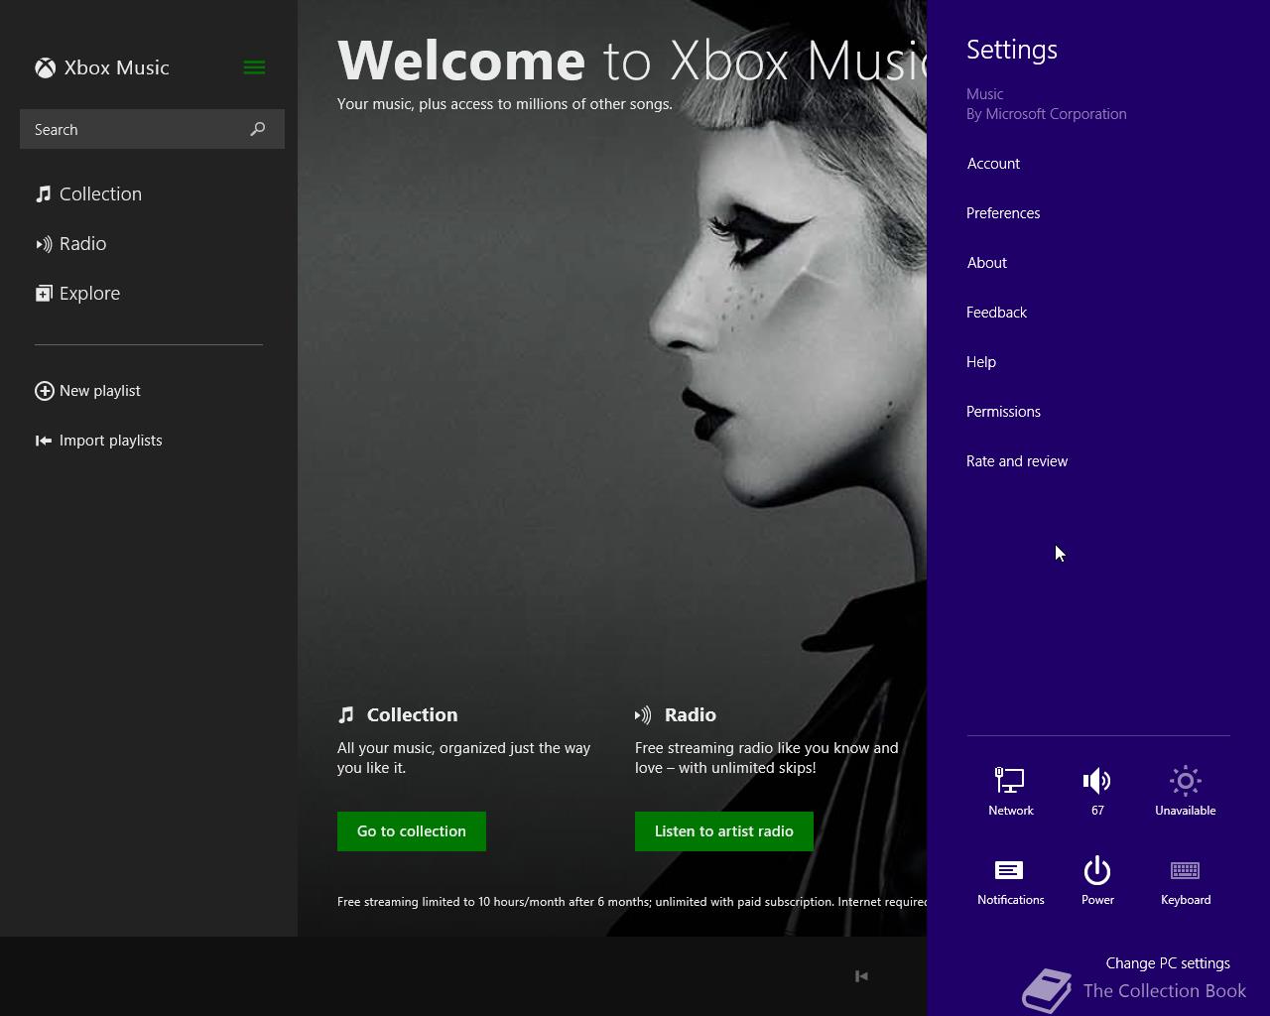Open Collection in the sidebar
The height and width of the screenshot is (1016, 1270).
tap(100, 193)
